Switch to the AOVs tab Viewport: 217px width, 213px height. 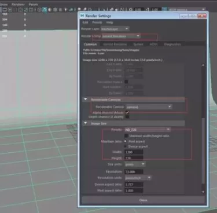[x=153, y=44]
